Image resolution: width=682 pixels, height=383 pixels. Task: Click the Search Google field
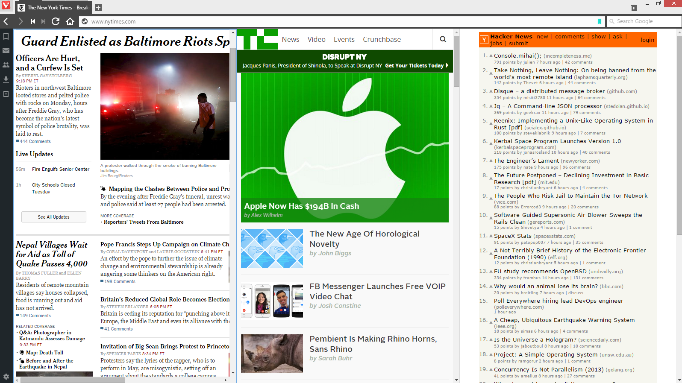(644, 21)
